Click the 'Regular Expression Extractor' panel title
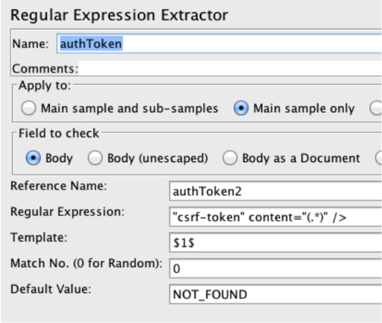Viewport: 382px width, 323px height. tap(119, 15)
